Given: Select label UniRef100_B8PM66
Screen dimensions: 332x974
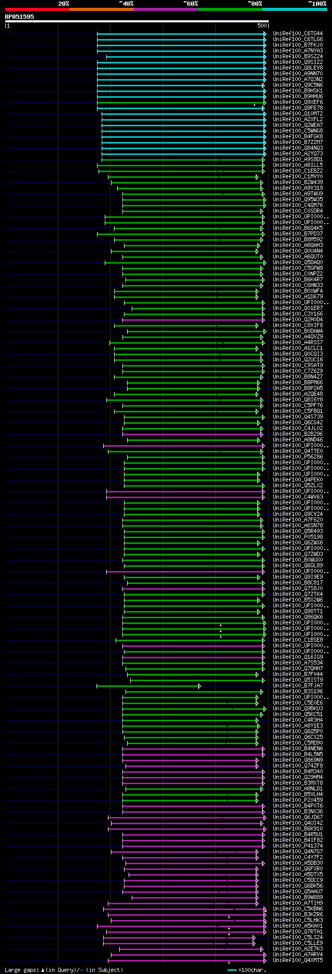Looking at the screenshot, I should pyautogui.click(x=298, y=383).
